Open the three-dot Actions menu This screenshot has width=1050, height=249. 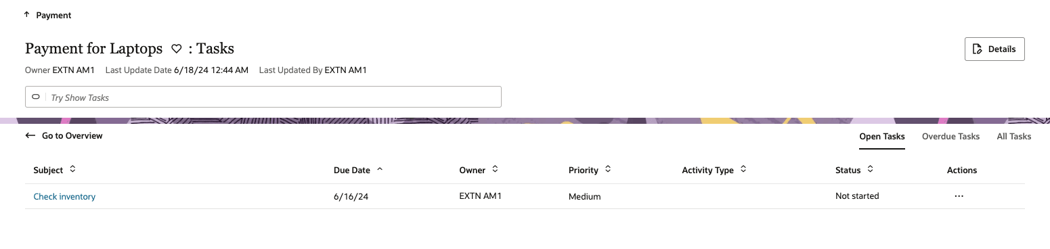click(959, 196)
